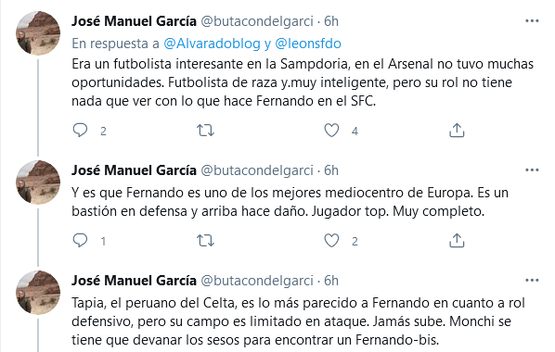The image size is (555, 352).
Task: Like the second tweet with 2 likes
Action: [331, 241]
